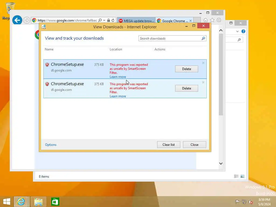Remove second ChromeSetup.exe entry with its X
This screenshot has width=276, height=207.
point(203,82)
